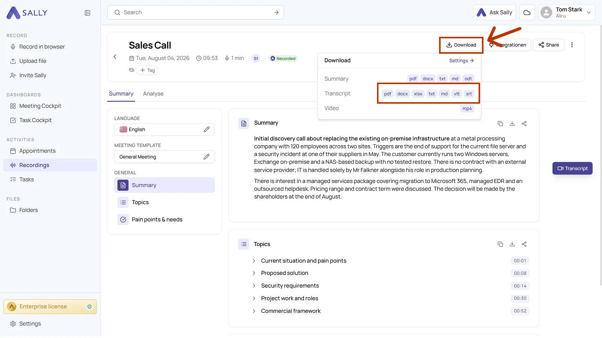Download Summary as odt
602x338 pixels.
point(468,79)
